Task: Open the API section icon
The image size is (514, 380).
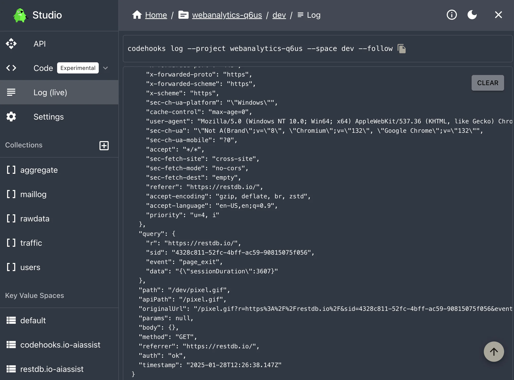Action: [x=11, y=44]
